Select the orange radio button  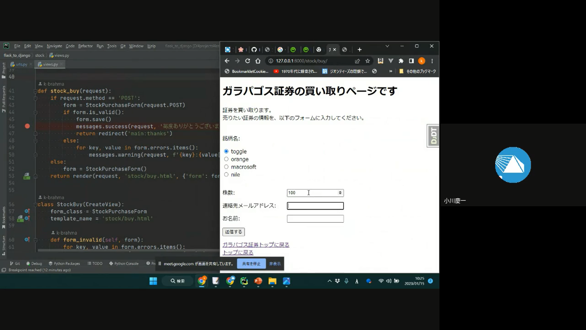point(226,159)
